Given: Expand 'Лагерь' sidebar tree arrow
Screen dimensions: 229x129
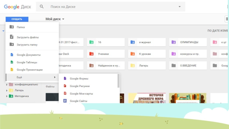Looking at the screenshot, I should pyautogui.click(x=7, y=90).
